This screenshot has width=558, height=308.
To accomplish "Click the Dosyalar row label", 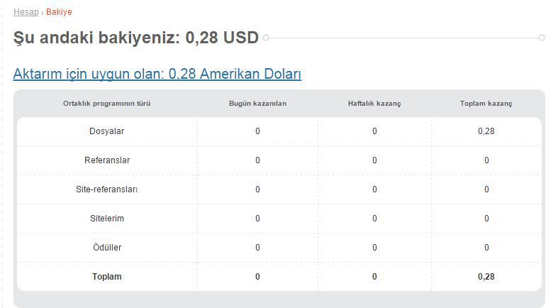I will point(107,131).
